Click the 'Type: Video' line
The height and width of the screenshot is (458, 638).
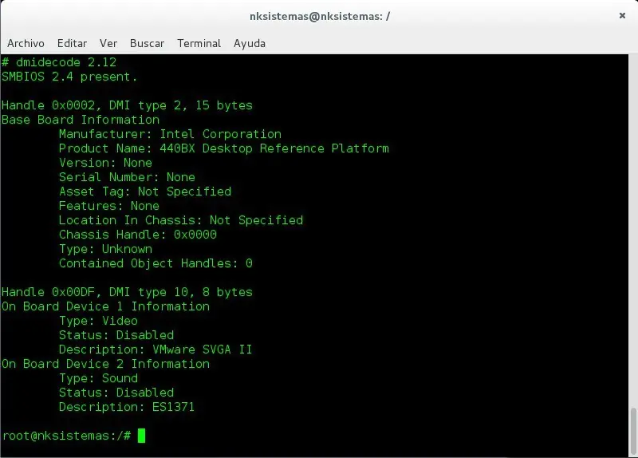point(98,321)
